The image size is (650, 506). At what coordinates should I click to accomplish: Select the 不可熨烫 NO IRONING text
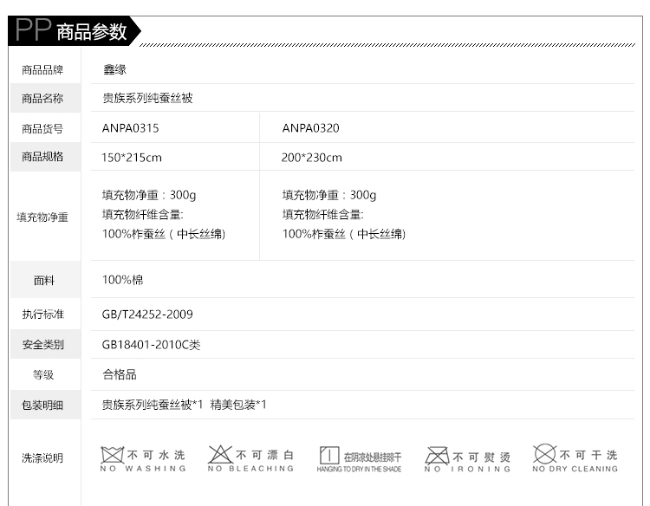(x=467, y=462)
